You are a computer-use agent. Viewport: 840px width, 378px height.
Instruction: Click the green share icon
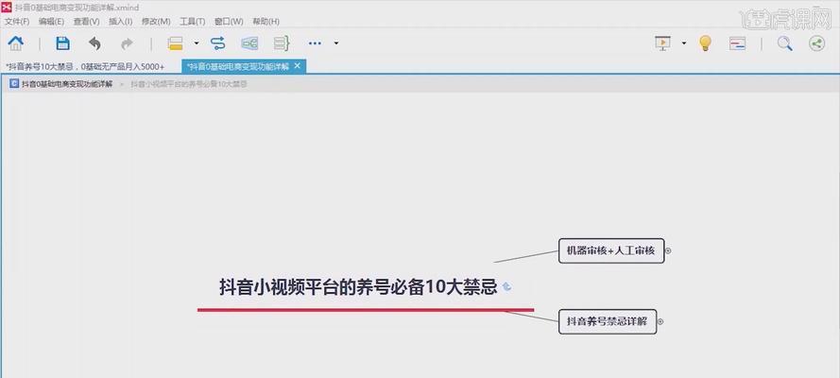[x=816, y=43]
